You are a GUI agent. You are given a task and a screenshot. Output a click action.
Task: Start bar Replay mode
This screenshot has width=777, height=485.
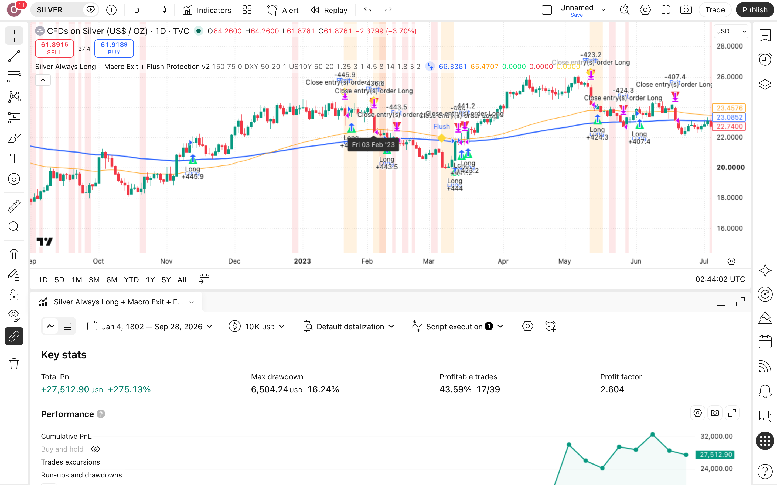(x=329, y=10)
